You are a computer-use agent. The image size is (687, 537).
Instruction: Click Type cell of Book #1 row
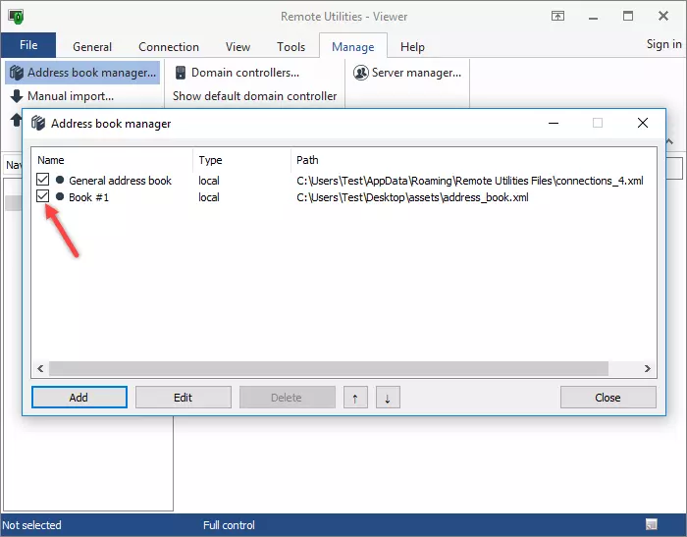click(x=209, y=197)
